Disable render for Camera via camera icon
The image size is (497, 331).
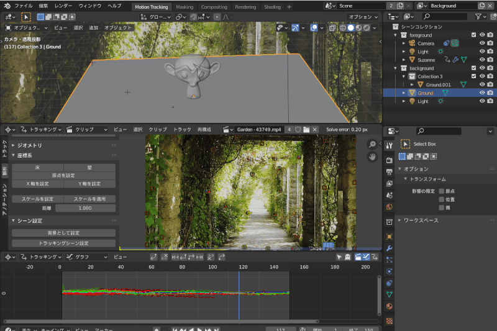(x=490, y=43)
